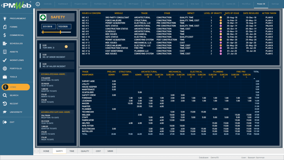Open Recent via the history clock icon

pyautogui.click(x=5, y=104)
